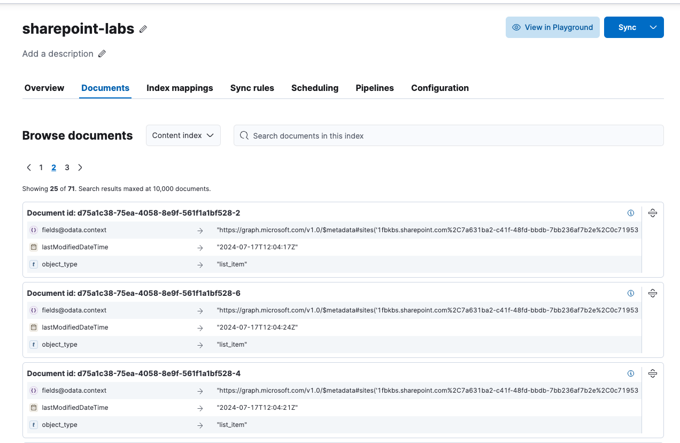The width and height of the screenshot is (680, 443).
Task: Click the object type icon for fields@odata.context in document 528-4
Action: click(x=34, y=391)
